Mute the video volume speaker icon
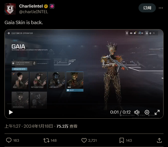This screenshot has width=168, height=147. pos(137,112)
